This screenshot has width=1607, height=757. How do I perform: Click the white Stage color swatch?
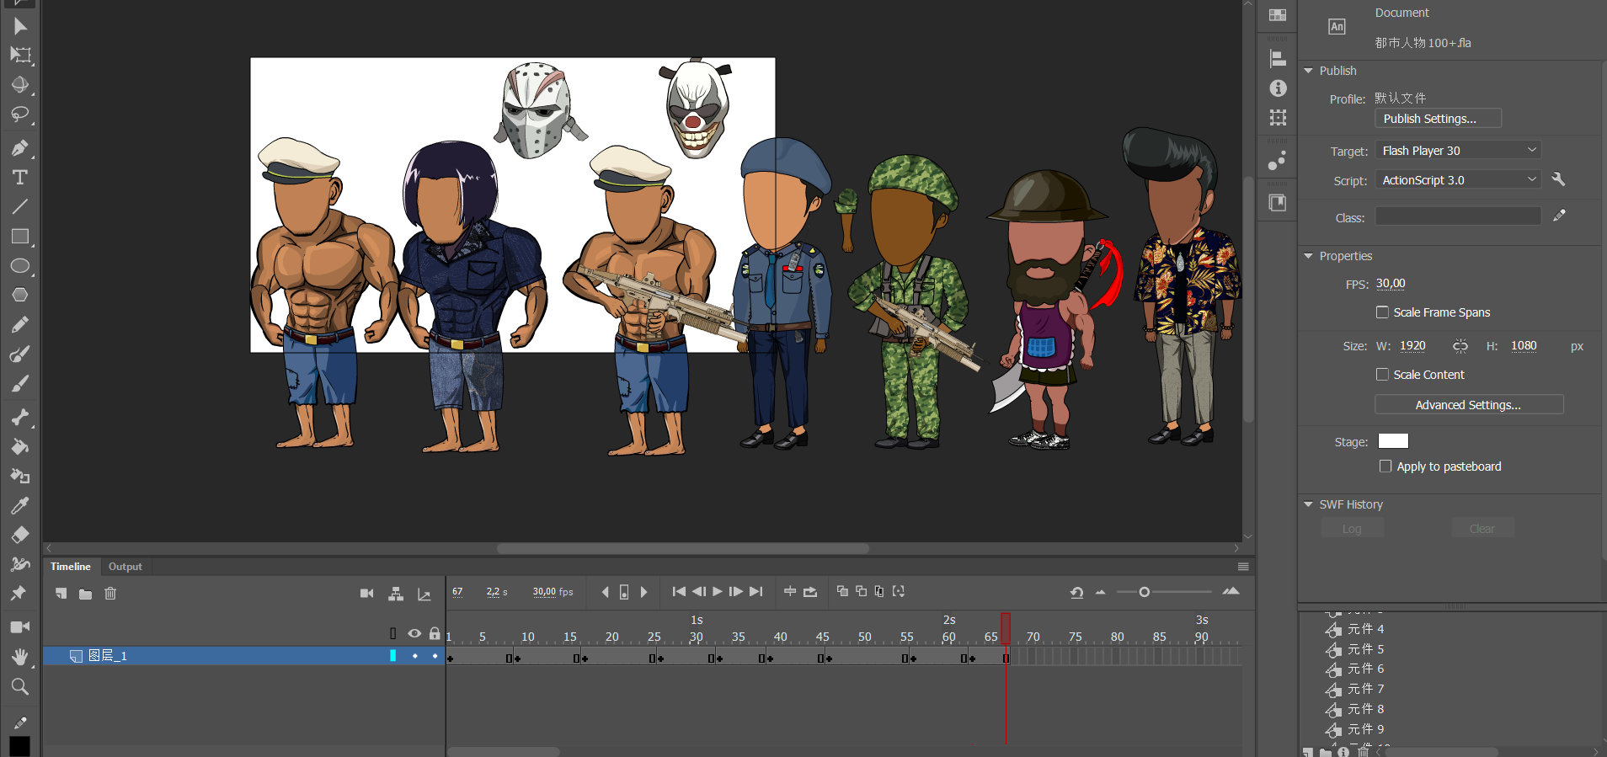click(x=1392, y=441)
